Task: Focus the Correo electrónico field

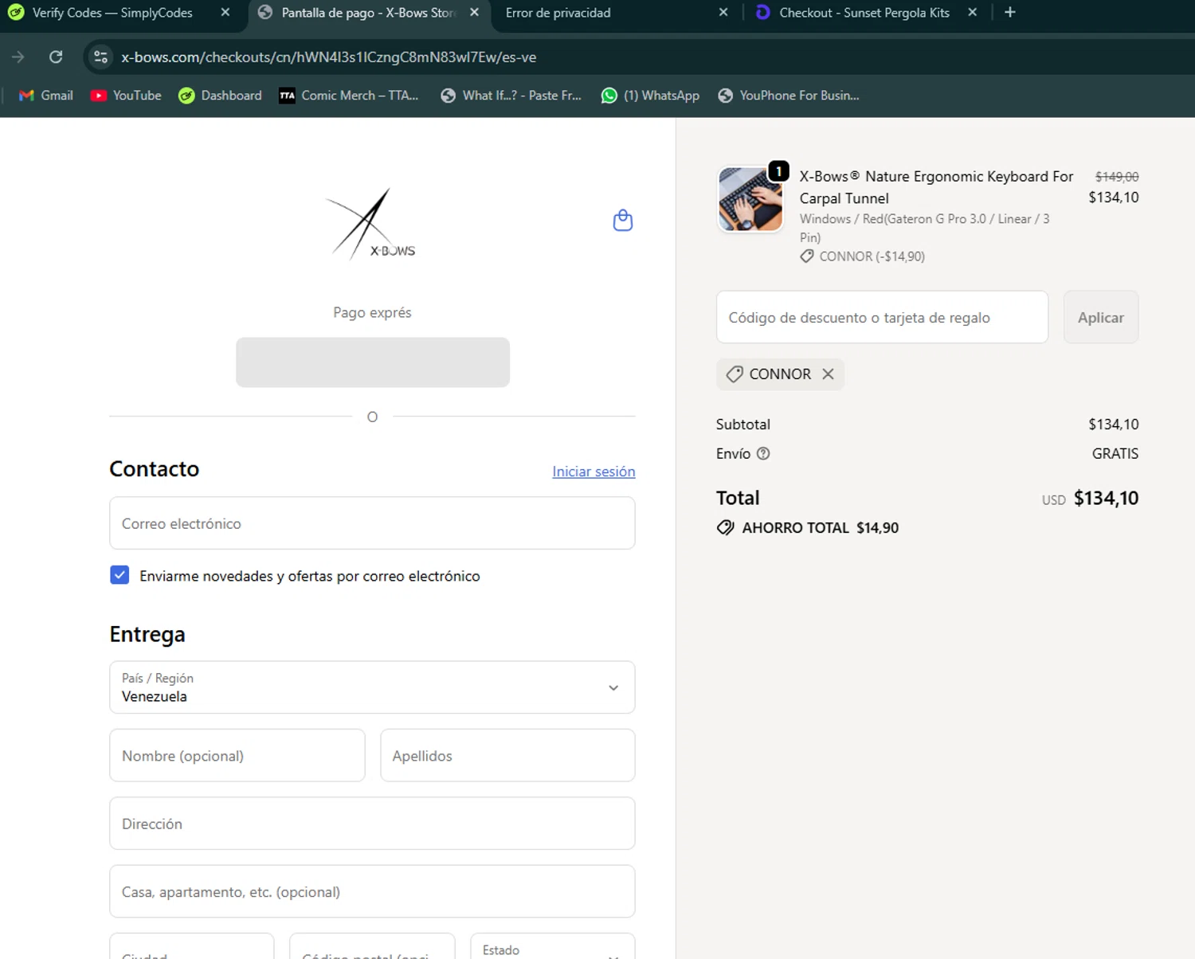Action: (372, 523)
